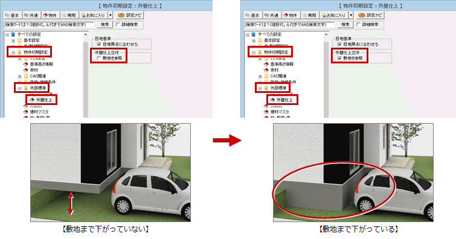The image size is (456, 239).
Task: Click 設定ナビ gear icon in right dialog
Action: 362,15
